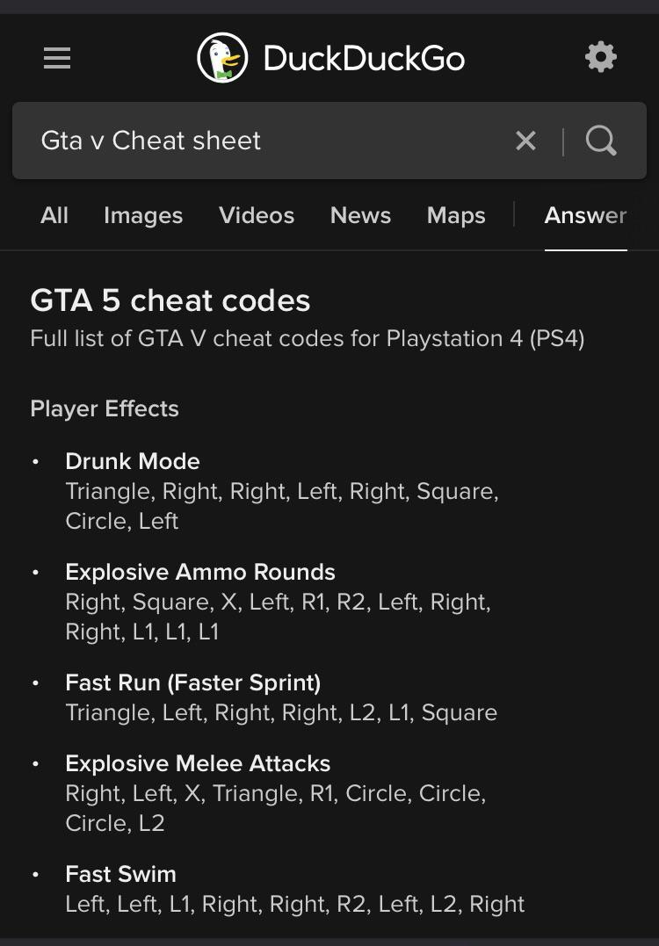This screenshot has width=659, height=946.
Task: Click the magnifying glass search icon
Action: (x=601, y=141)
